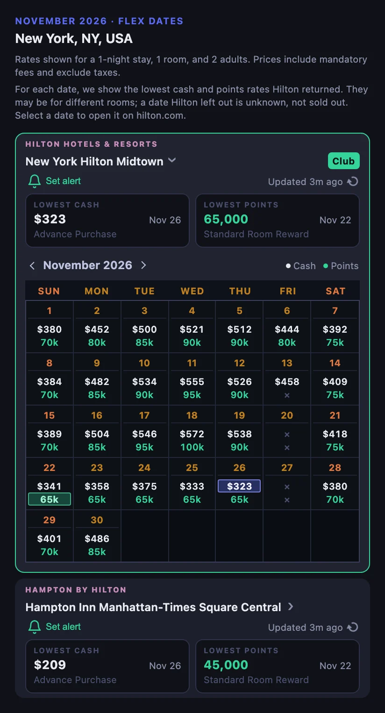The image size is (385, 713).
Task: Select November 14 with $409 rate
Action: pyautogui.click(x=335, y=379)
